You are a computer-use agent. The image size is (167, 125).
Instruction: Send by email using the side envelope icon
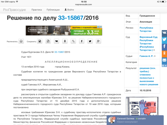[x=164, y=60]
